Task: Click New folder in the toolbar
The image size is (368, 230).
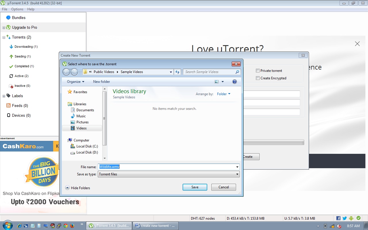Action: pos(101,82)
